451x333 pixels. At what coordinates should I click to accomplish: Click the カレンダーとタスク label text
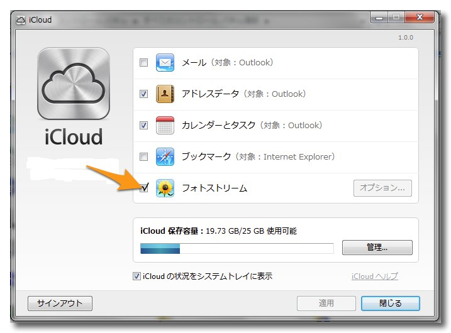(x=219, y=125)
